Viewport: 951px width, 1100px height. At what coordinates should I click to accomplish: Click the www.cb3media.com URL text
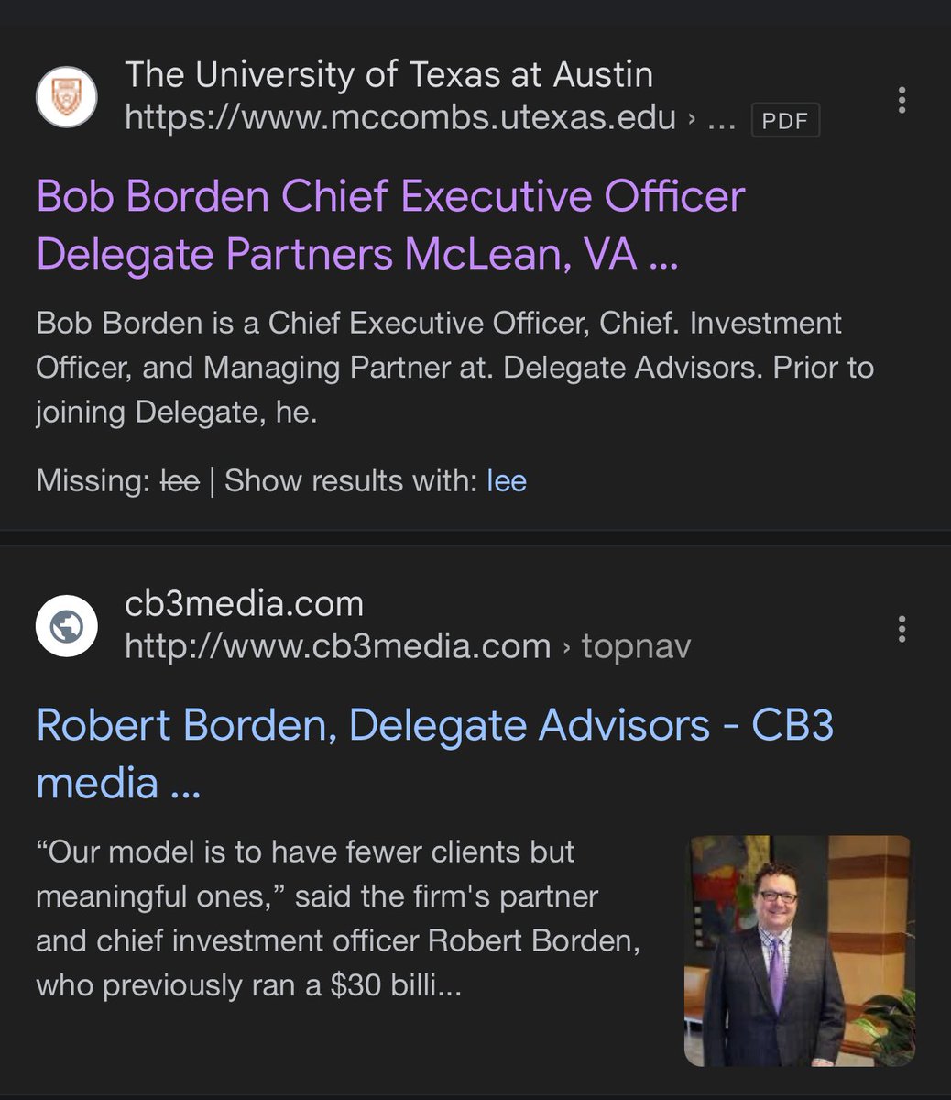337,646
